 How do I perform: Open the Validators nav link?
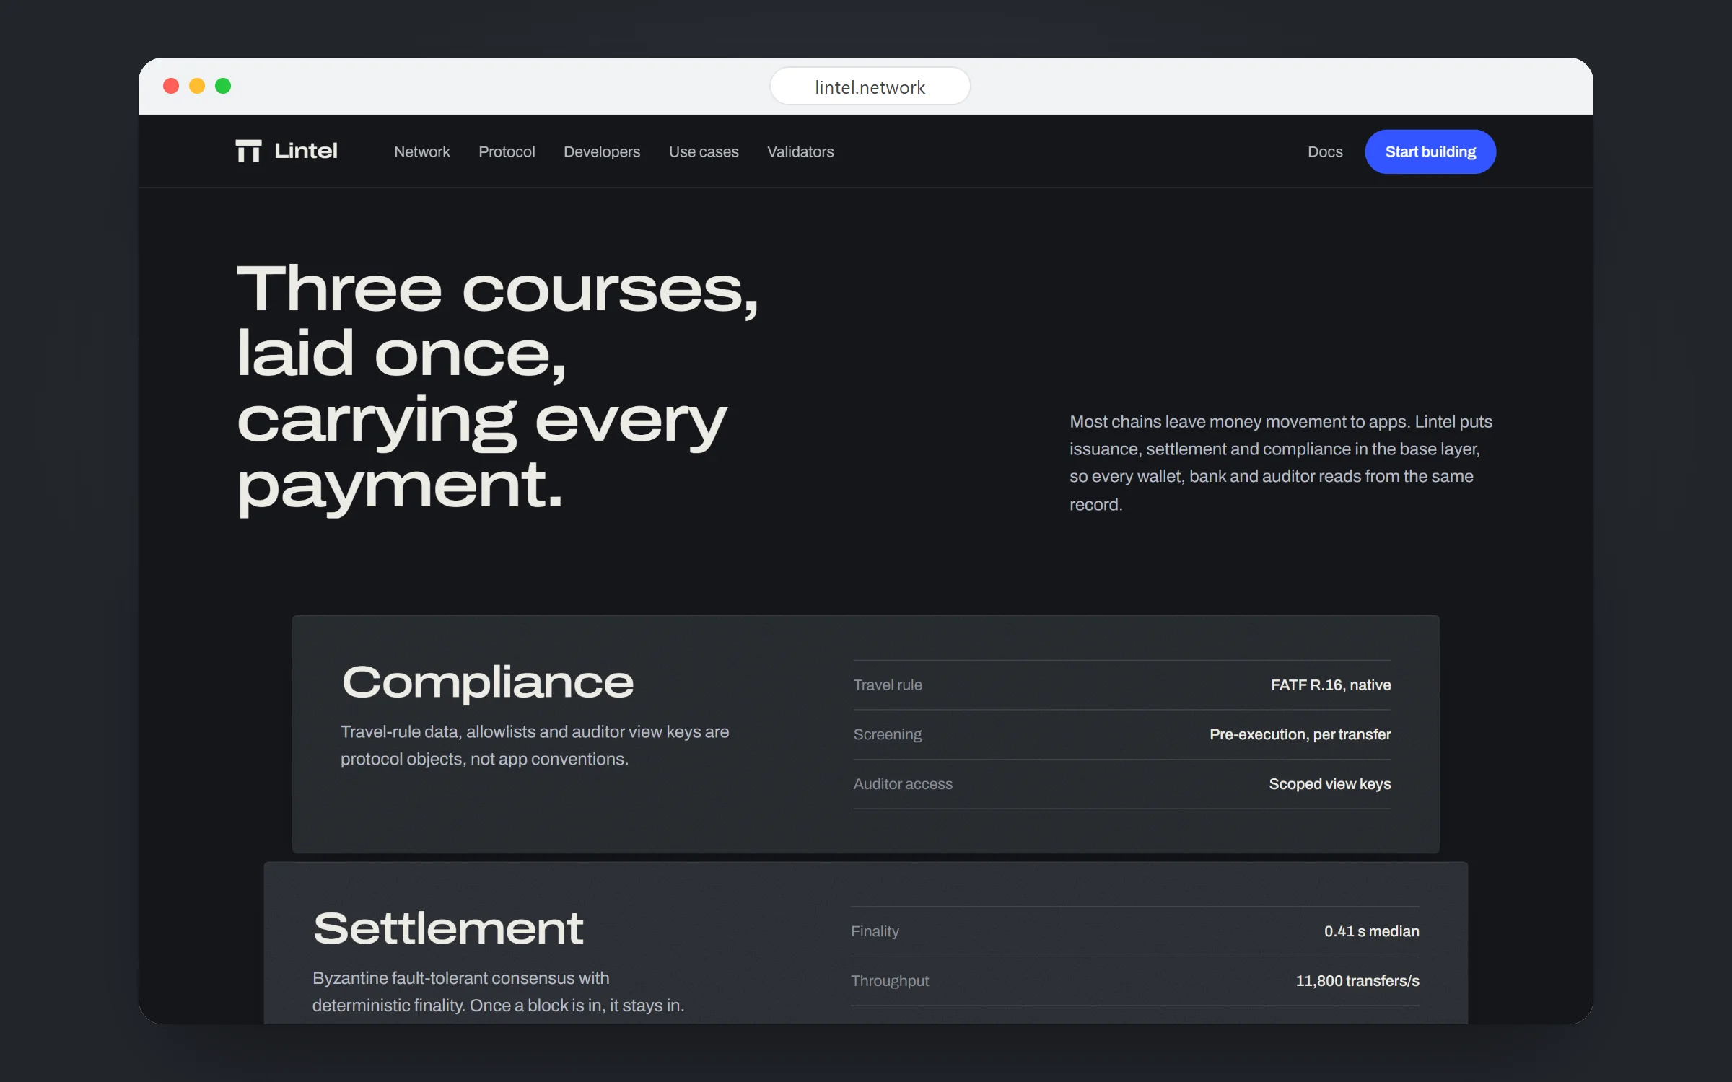point(800,151)
